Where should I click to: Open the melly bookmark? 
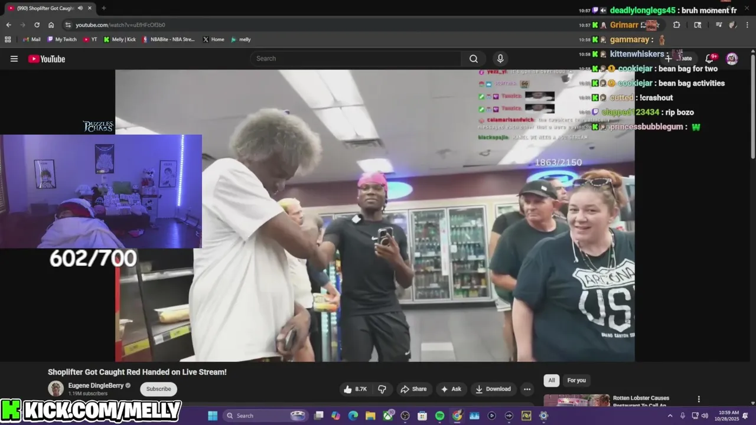[x=241, y=40]
